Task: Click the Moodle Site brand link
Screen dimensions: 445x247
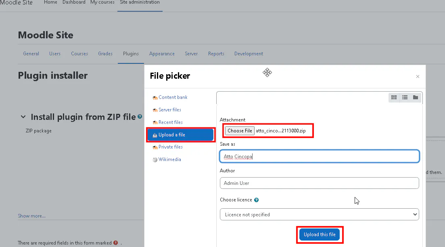Action: (x=16, y=2)
